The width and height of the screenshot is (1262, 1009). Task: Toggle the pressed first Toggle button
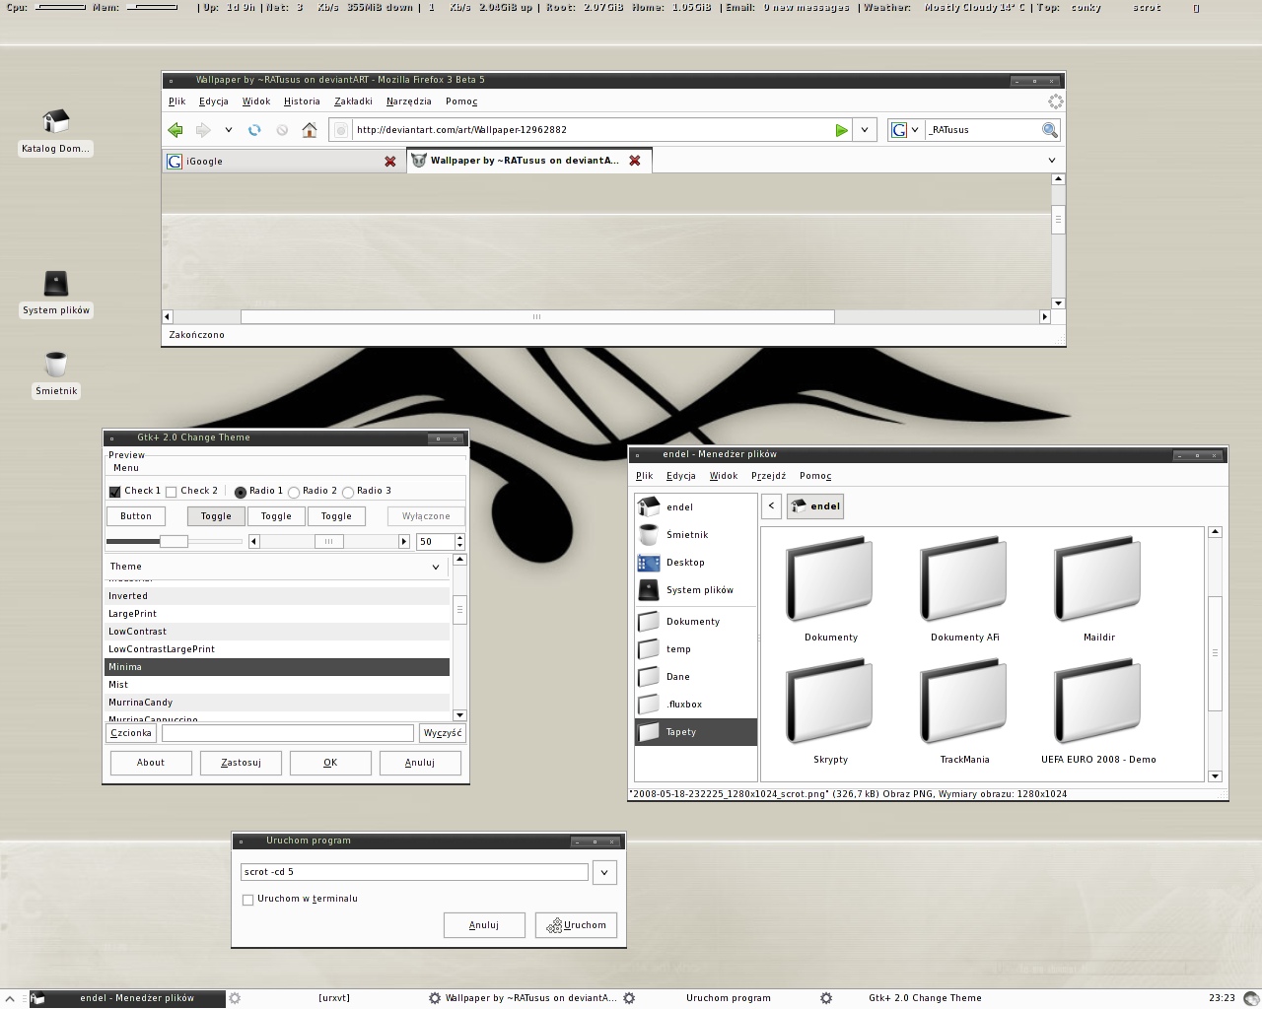coord(216,516)
